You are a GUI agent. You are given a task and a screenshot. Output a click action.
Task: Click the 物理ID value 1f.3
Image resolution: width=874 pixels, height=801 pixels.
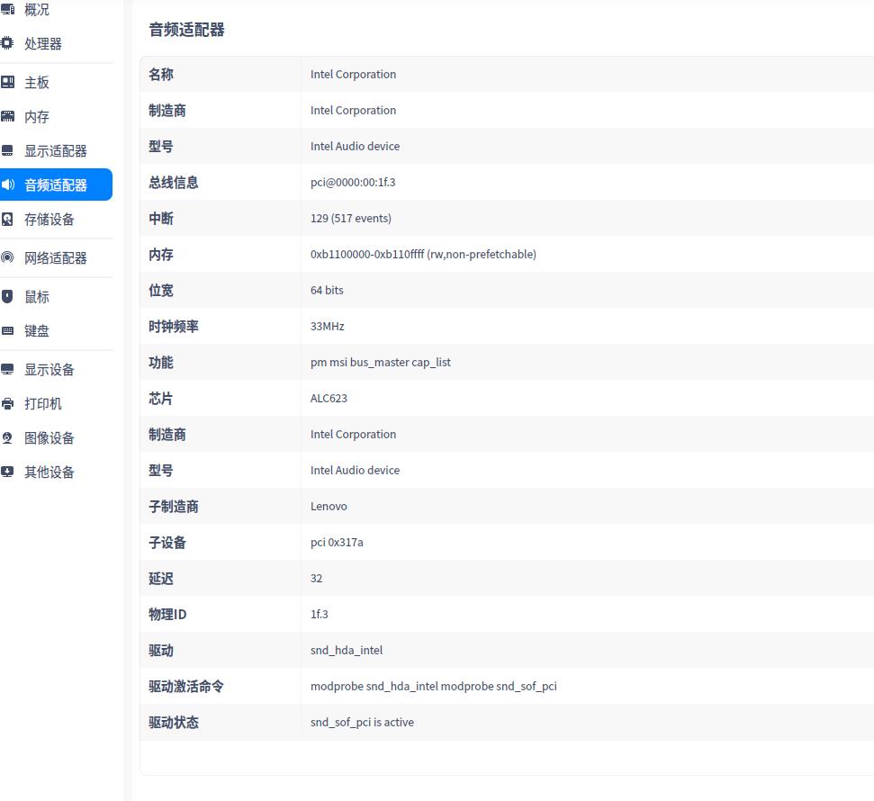pos(319,615)
